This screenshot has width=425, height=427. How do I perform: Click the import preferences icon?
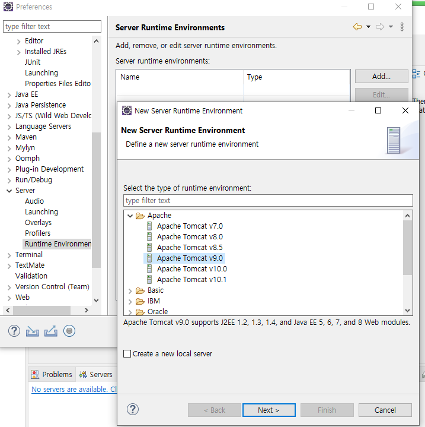(x=33, y=331)
